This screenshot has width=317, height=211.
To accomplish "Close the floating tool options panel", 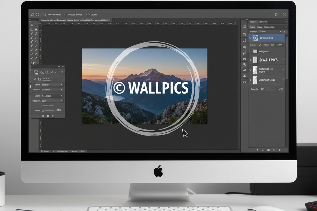I will 62,72.
